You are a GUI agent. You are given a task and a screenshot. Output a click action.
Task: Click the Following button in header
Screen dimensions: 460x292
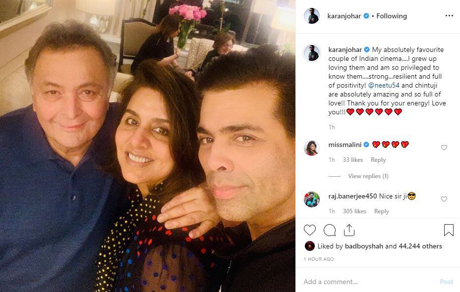[392, 16]
